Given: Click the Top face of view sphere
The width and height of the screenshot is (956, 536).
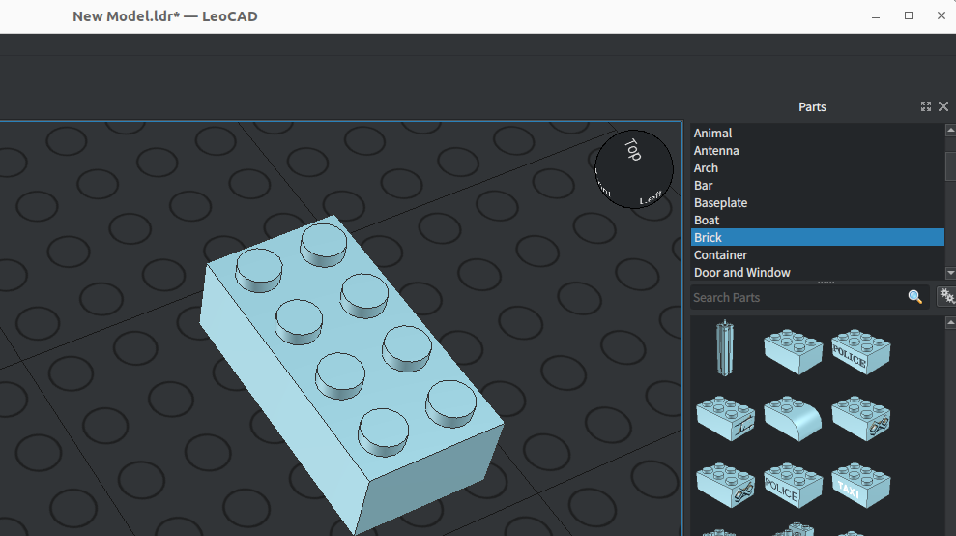Looking at the screenshot, I should click(x=633, y=150).
